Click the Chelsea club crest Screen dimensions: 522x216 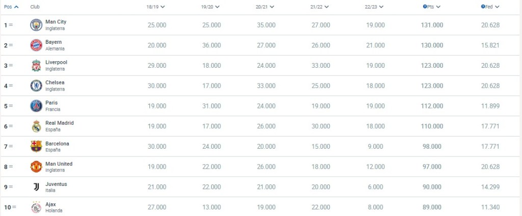coord(36,86)
